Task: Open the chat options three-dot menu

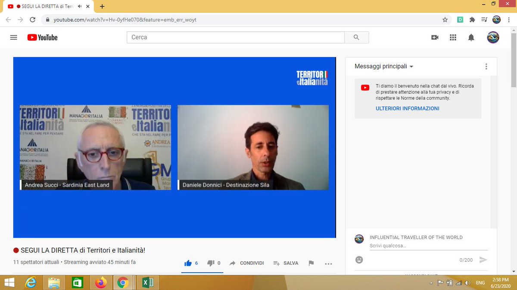Action: pyautogui.click(x=486, y=66)
